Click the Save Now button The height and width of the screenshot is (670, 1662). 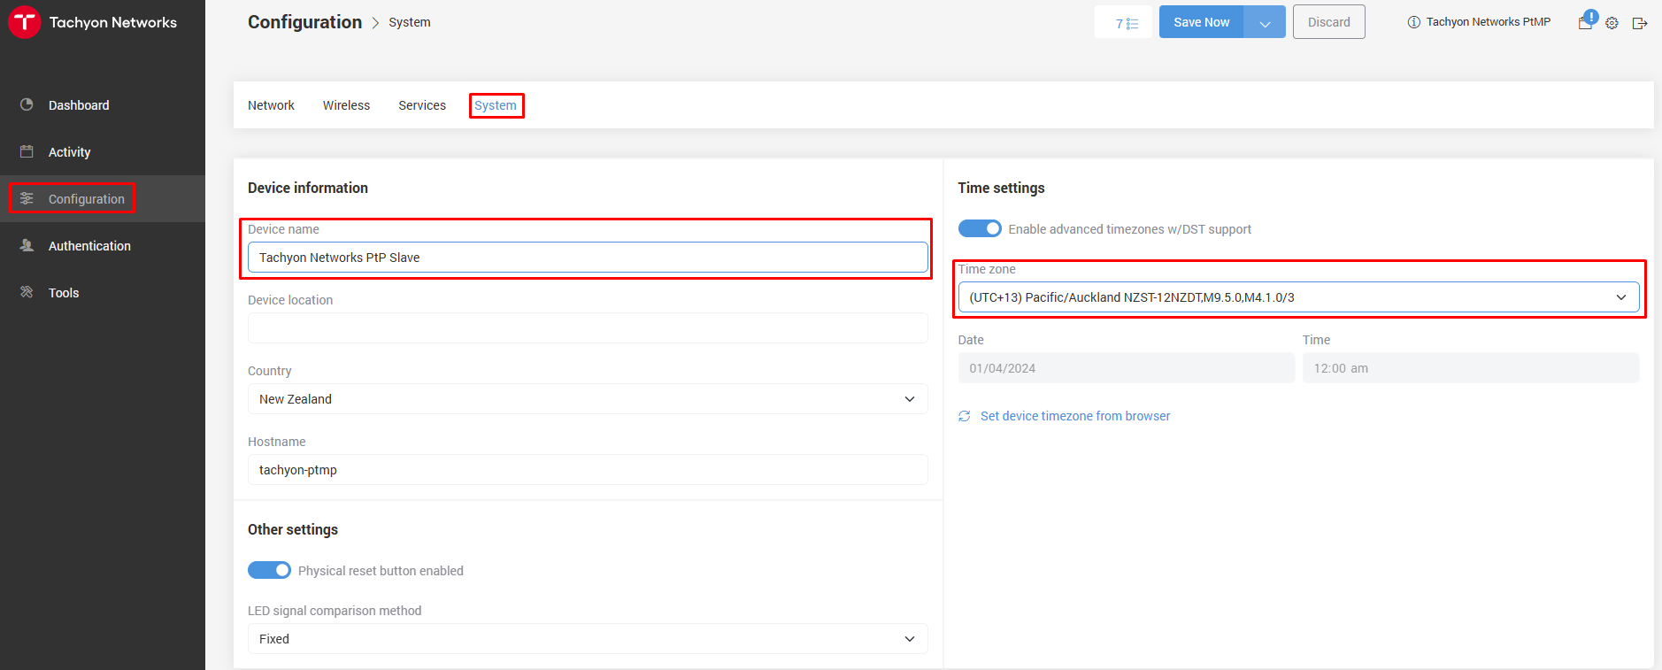(x=1201, y=23)
